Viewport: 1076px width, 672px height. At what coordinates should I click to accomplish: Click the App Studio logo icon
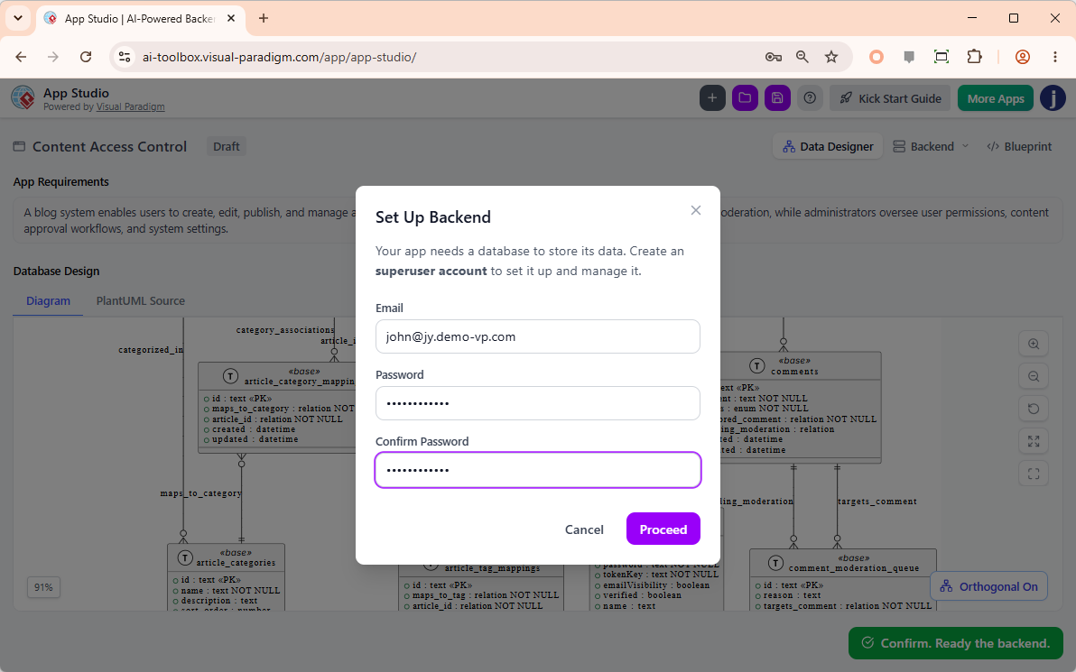[23, 97]
